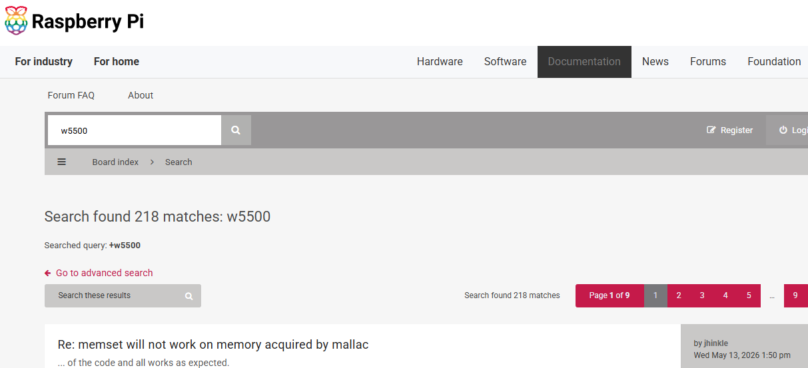Click the Register pencil icon
This screenshot has height=368, width=808.
tap(711, 130)
